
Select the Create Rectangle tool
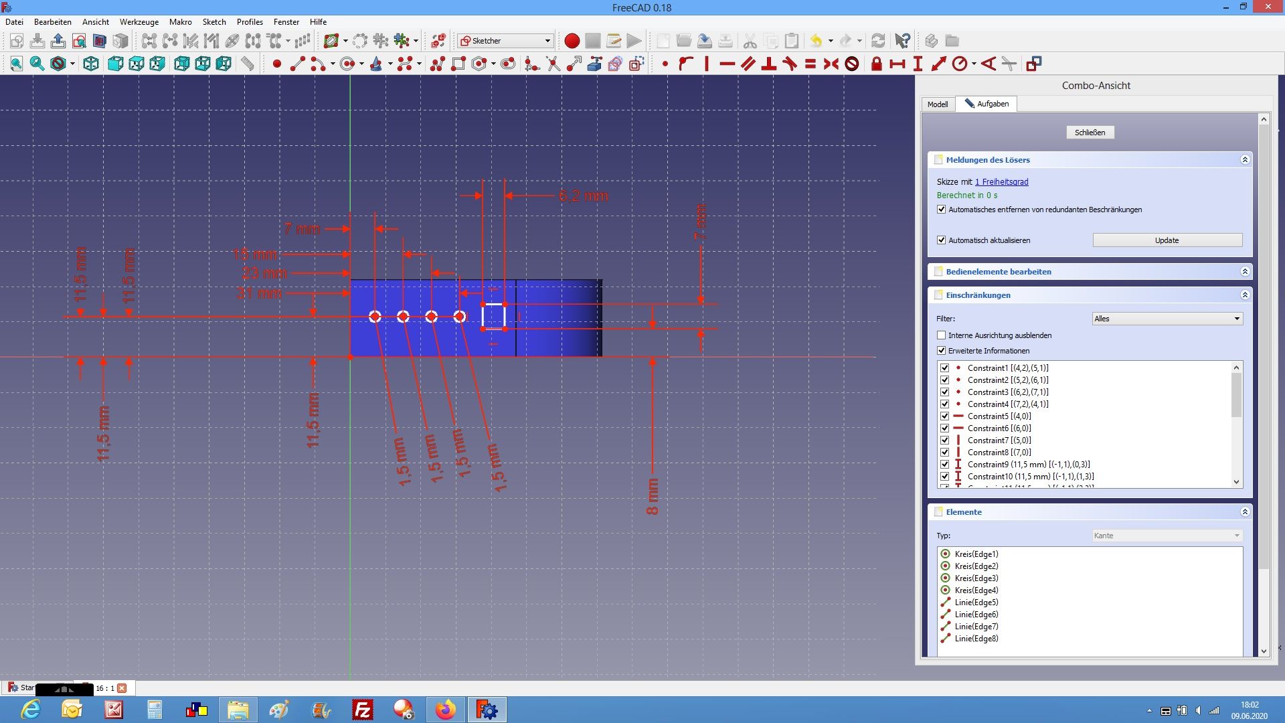(458, 64)
